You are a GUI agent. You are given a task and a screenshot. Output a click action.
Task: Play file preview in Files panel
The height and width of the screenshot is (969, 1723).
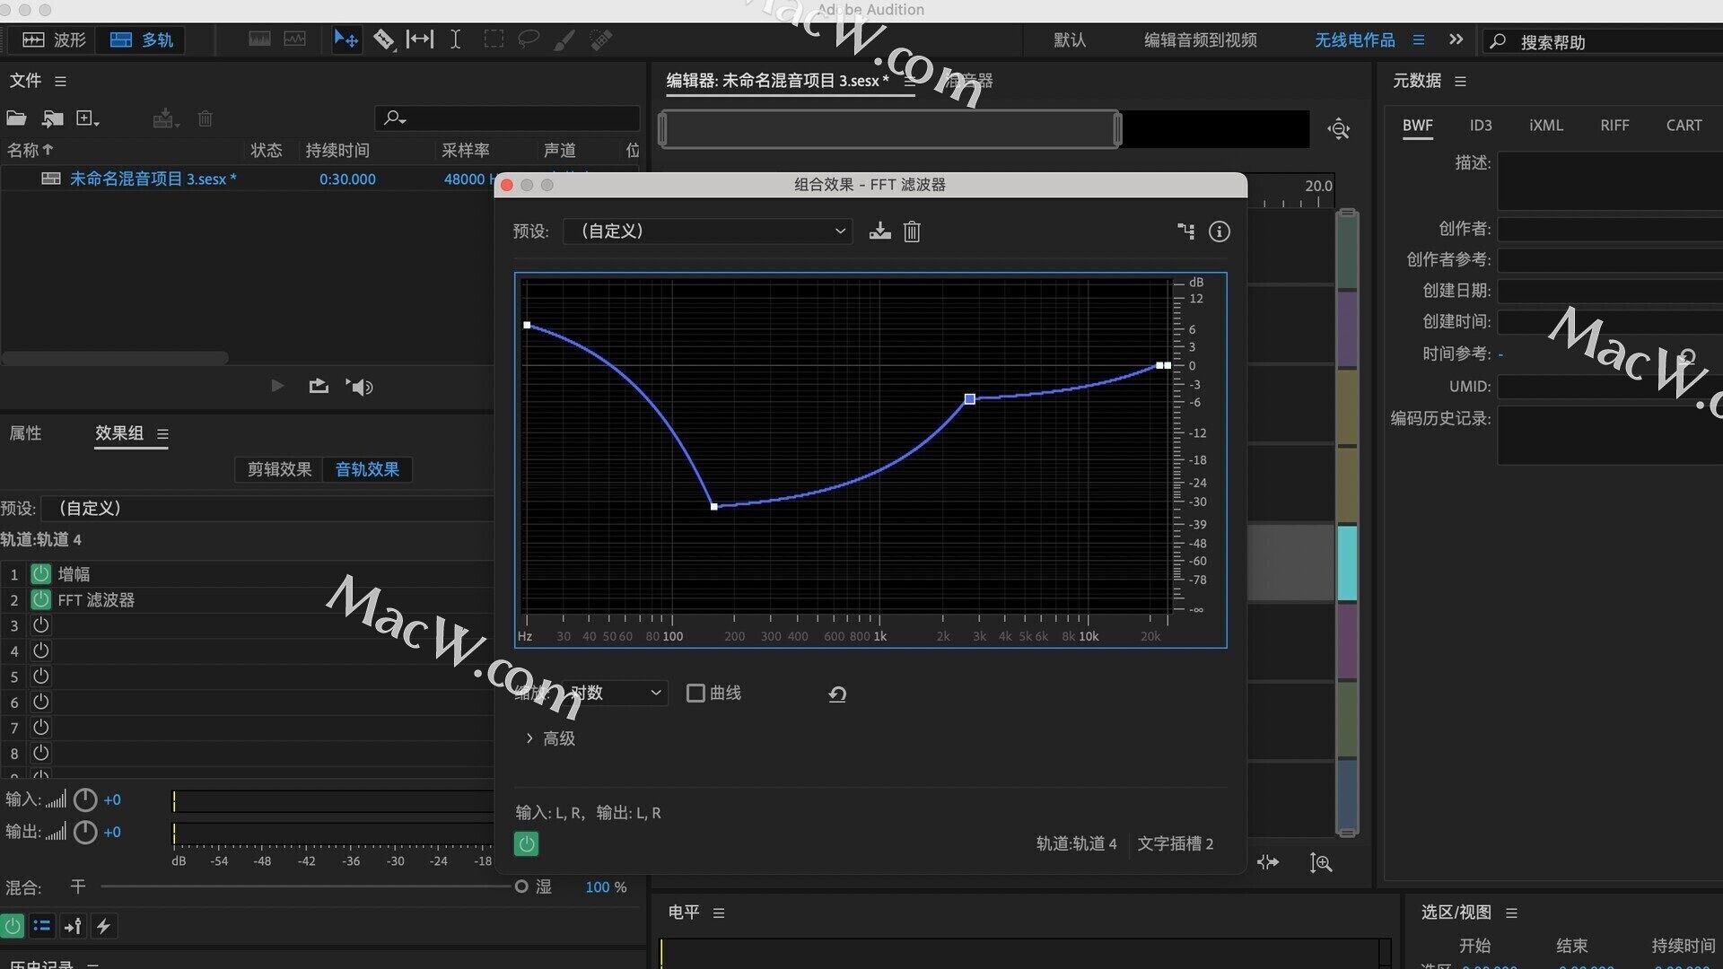pos(277,386)
